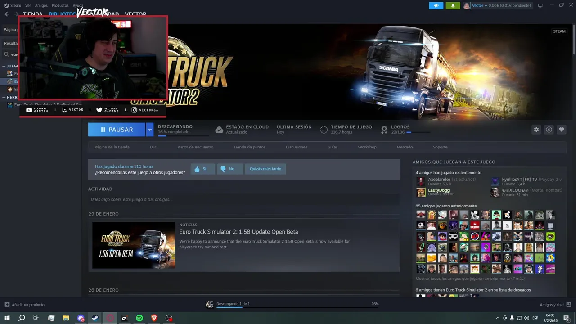The width and height of the screenshot is (576, 324).
Task: Click the LOGROS progress bar
Action: (418, 132)
